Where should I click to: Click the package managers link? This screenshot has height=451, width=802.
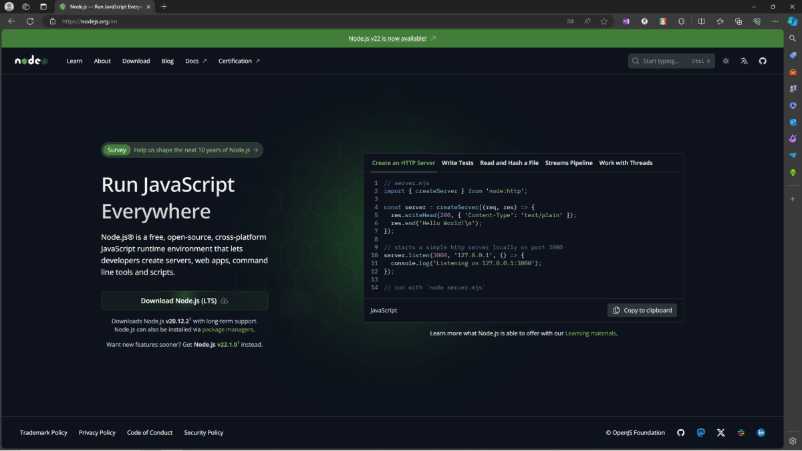click(228, 329)
